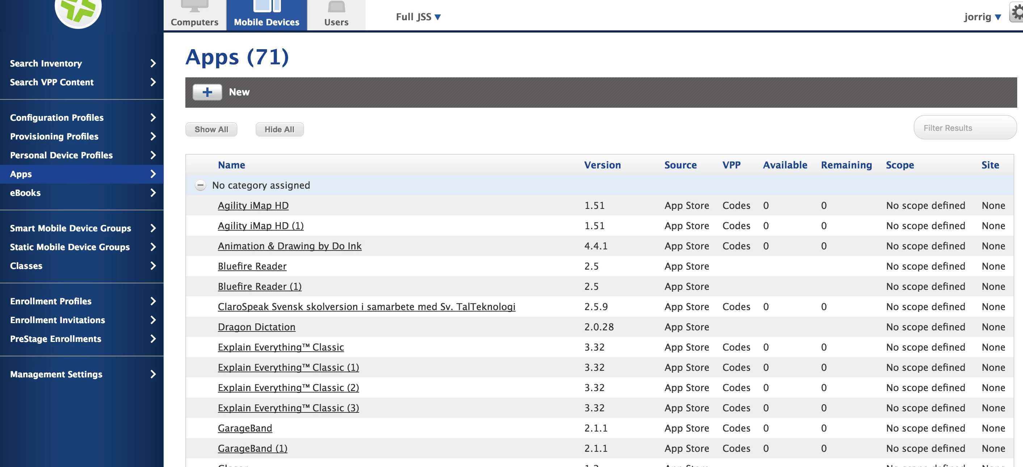Collapse the No category assigned group
1023x467 pixels.
(201, 185)
